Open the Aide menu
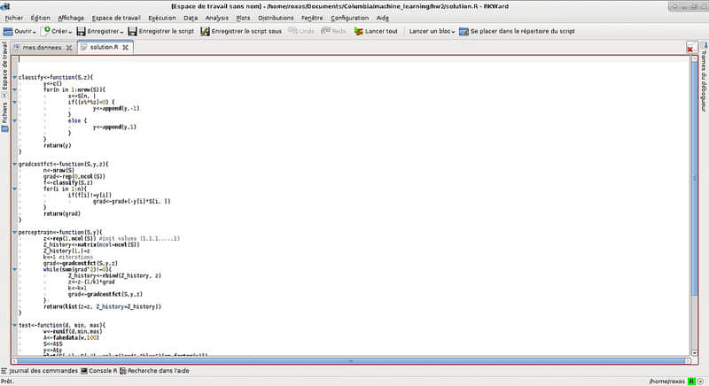Image resolution: width=709 pixels, height=386 pixels. tap(383, 18)
